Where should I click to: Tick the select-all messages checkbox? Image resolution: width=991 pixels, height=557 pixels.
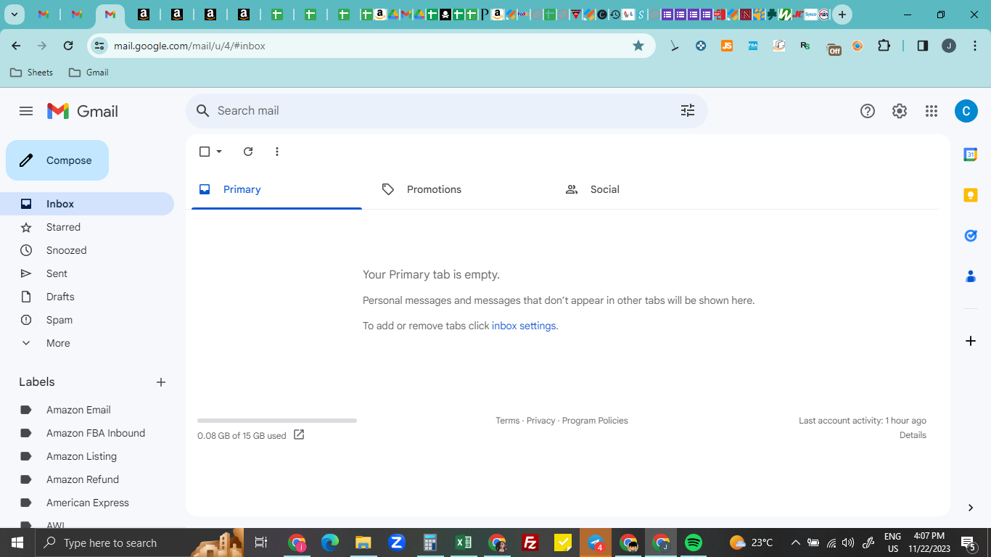coord(205,152)
